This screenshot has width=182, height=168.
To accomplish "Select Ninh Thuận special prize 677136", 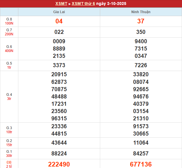I will pyautogui.click(x=141, y=164).
